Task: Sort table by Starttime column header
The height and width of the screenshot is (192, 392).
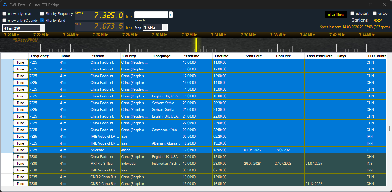Action: 192,56
